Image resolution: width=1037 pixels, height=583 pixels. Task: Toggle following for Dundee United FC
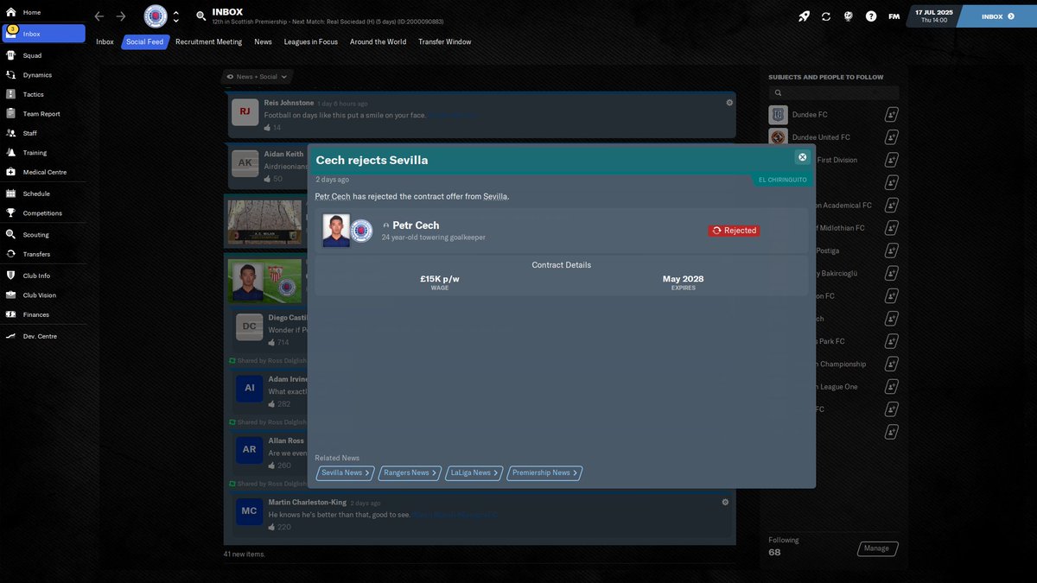[x=891, y=136]
